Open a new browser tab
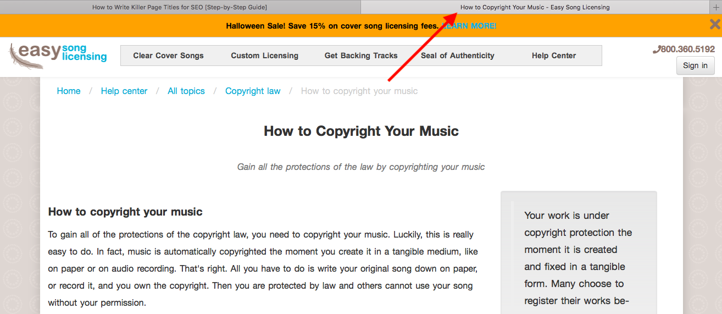Screen dimensions: 722x314 pos(716,7)
